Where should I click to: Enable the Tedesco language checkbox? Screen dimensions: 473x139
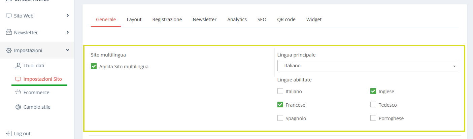[x=373, y=105]
